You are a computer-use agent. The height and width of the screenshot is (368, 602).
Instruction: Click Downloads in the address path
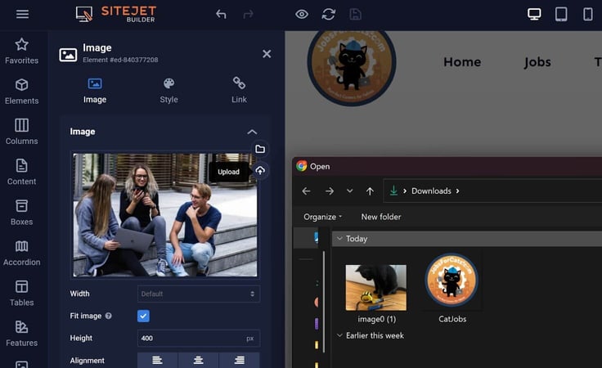pos(431,191)
